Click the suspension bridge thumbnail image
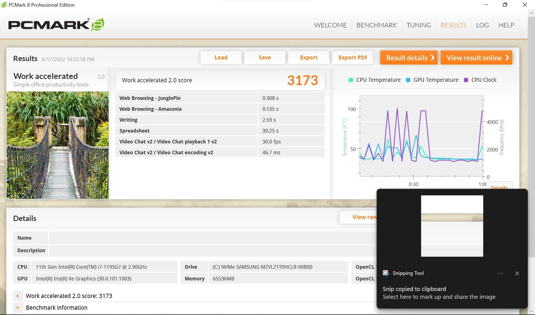 pyautogui.click(x=58, y=145)
